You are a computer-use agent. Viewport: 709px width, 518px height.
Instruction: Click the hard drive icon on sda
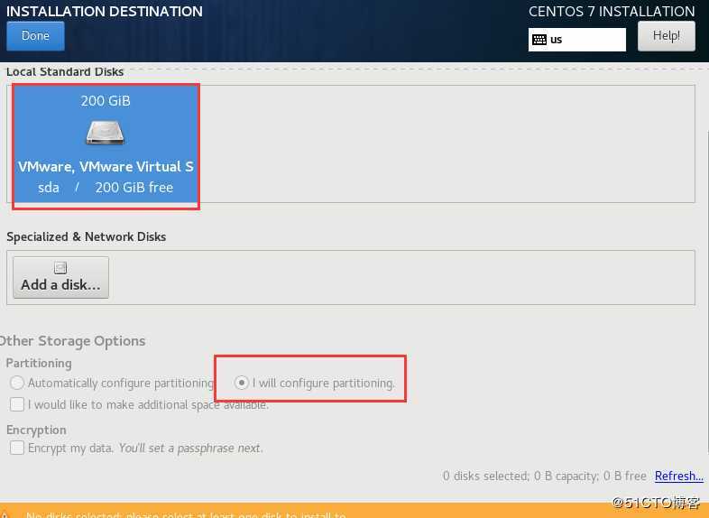pos(106,133)
